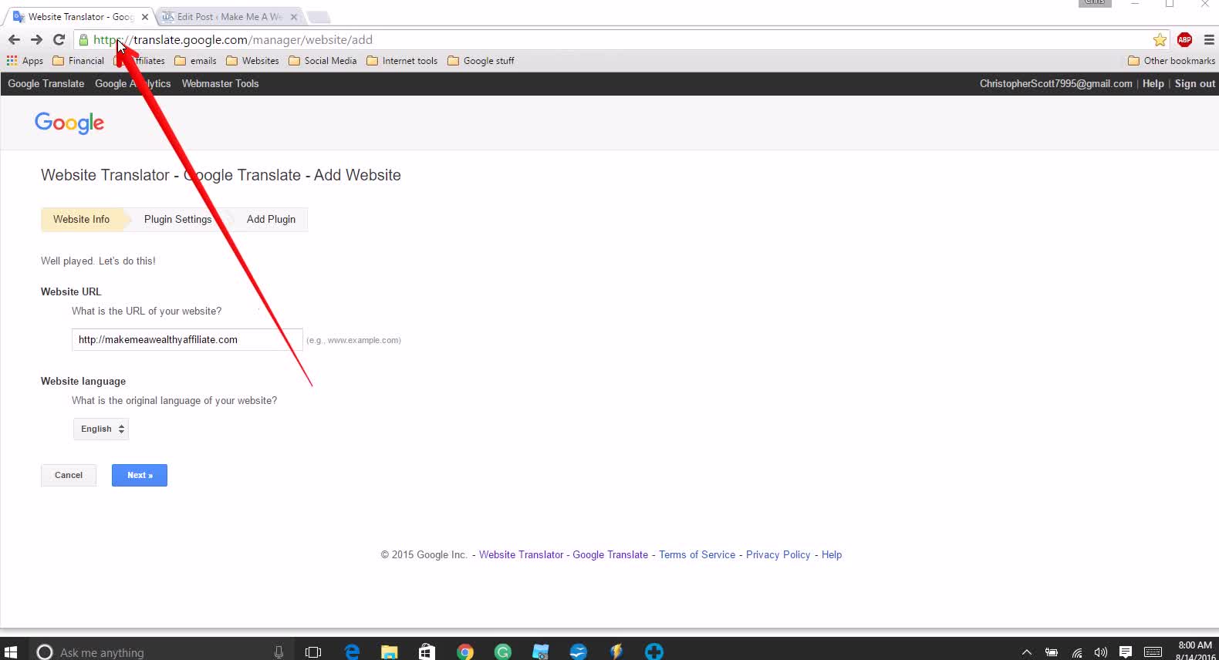This screenshot has height=660, width=1219.
Task: Open the Adblock Plus extension icon
Action: coord(1184,39)
